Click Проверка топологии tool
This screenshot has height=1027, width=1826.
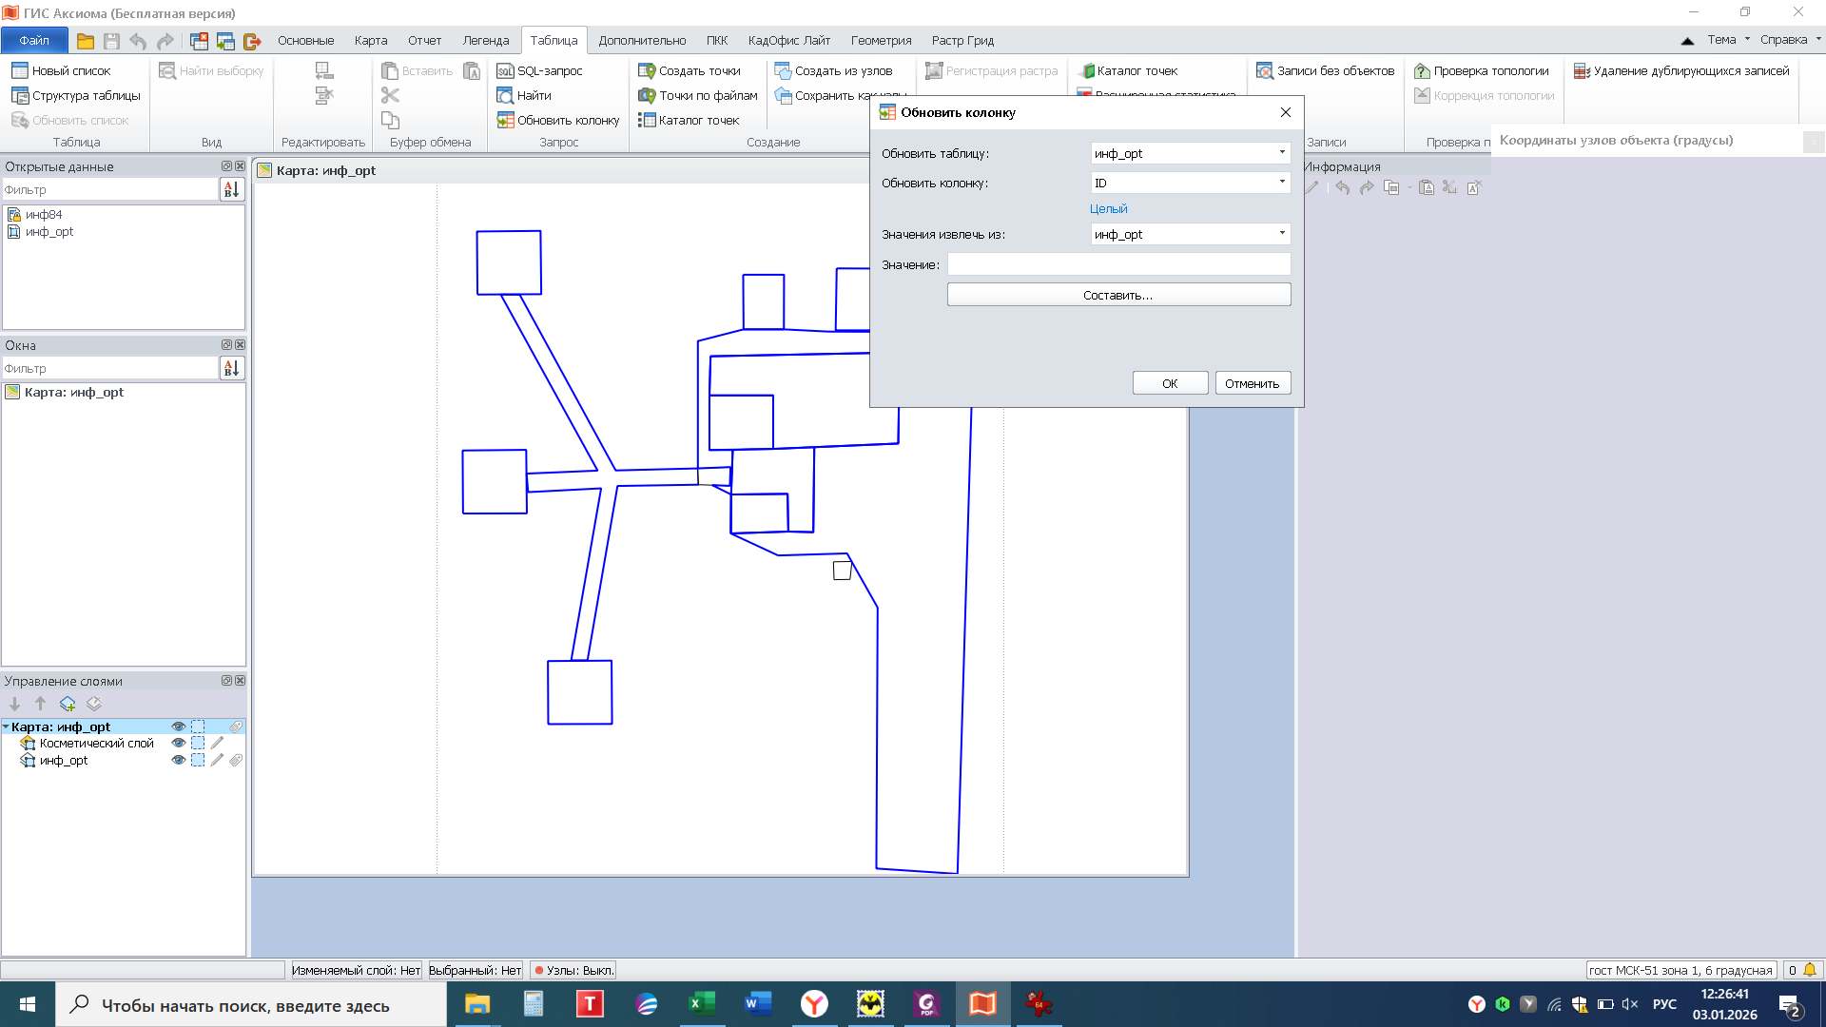tap(1482, 71)
